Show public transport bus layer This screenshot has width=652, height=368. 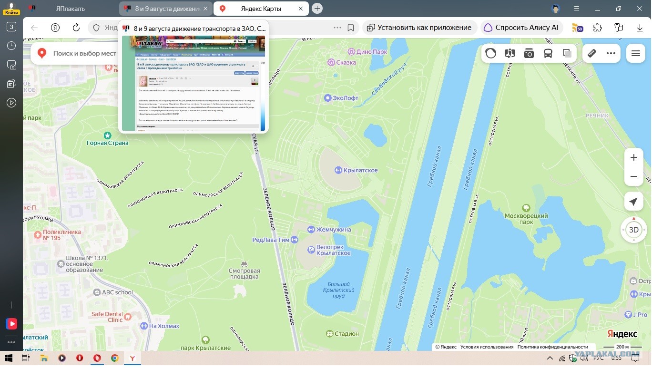click(548, 53)
